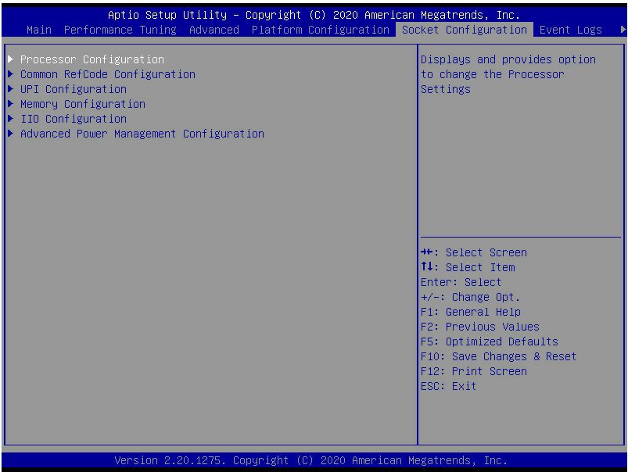Click 'F12: Print Screen' entry
The width and height of the screenshot is (628, 472).
(474, 371)
